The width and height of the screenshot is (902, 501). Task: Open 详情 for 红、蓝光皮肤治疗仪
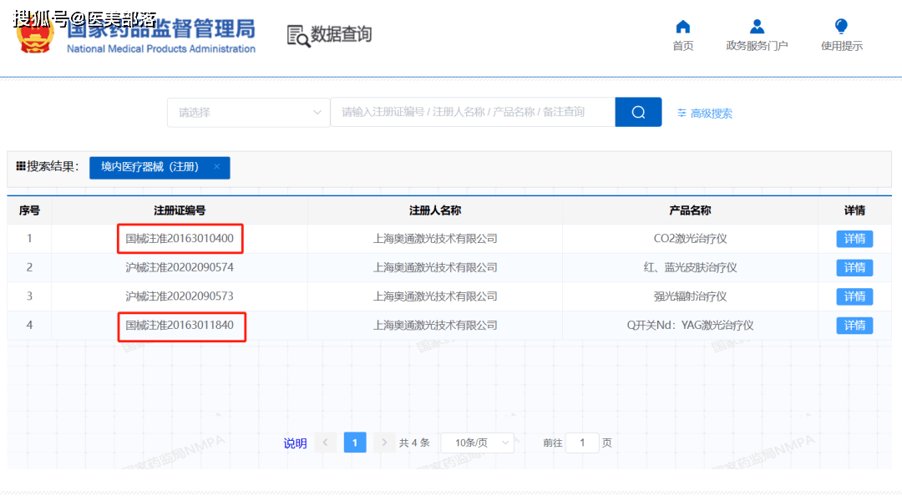[x=854, y=268]
